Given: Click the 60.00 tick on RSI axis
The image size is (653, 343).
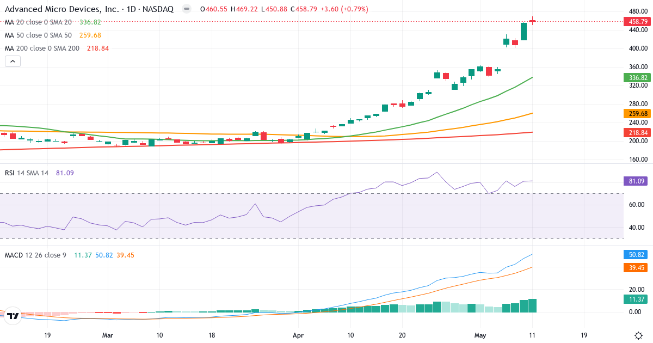Looking at the screenshot, I should point(636,205).
